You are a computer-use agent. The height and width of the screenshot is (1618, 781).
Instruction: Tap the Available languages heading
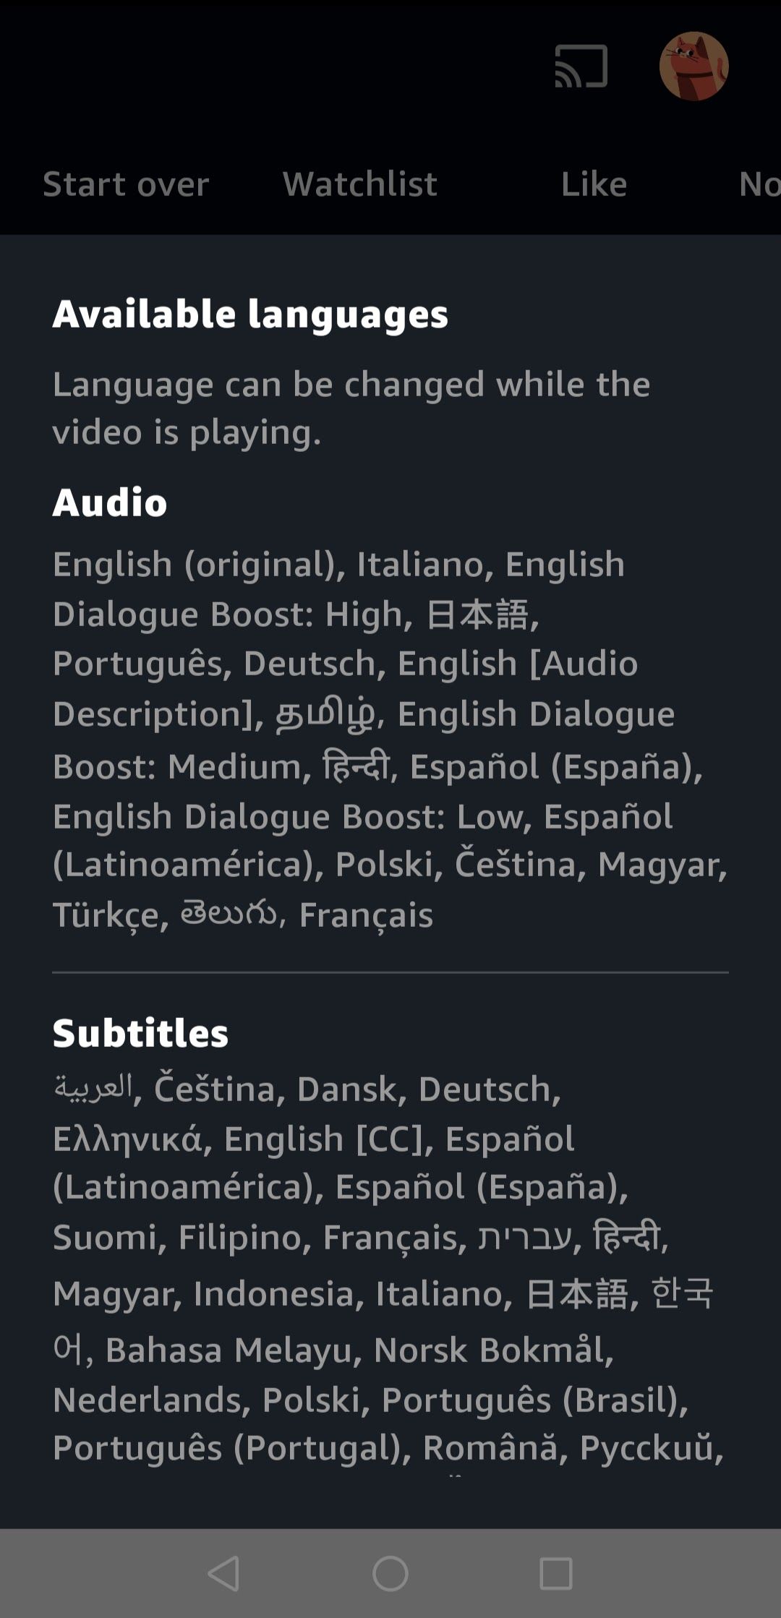click(x=250, y=314)
